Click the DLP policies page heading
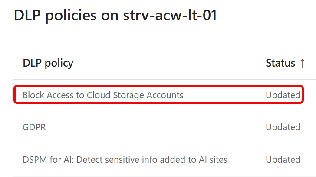This screenshot has width=316, height=177. (x=115, y=15)
